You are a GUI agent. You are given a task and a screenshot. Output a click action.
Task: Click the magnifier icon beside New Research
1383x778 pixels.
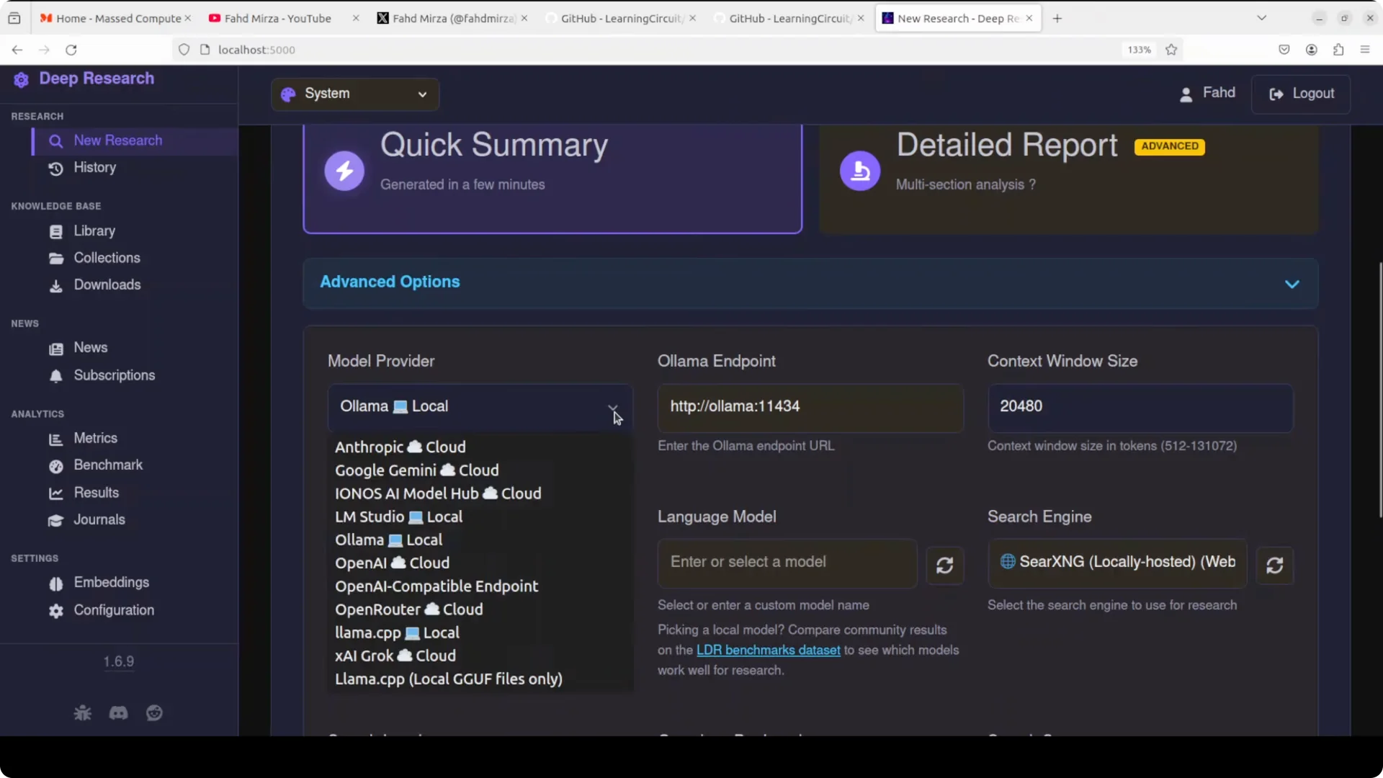point(55,141)
